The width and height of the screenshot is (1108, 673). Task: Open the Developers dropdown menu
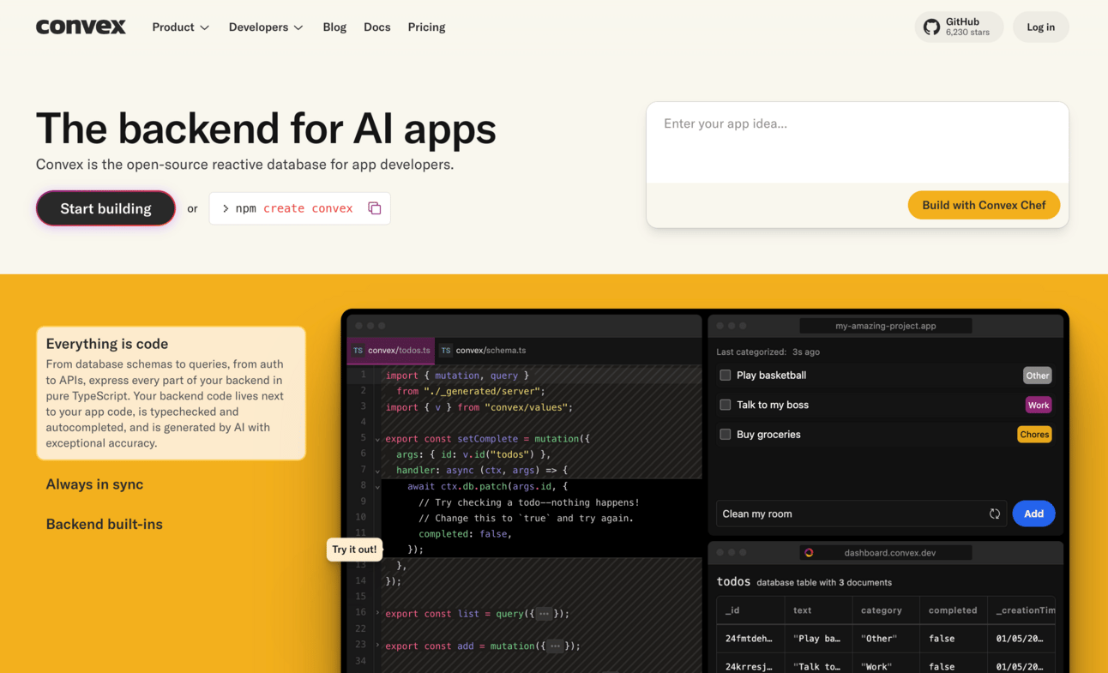[x=266, y=27]
